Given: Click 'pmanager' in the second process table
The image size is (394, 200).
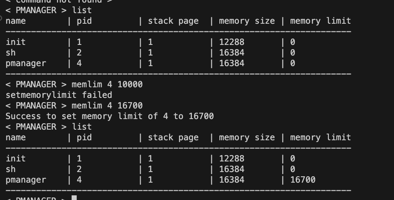Looking at the screenshot, I should click(26, 180).
